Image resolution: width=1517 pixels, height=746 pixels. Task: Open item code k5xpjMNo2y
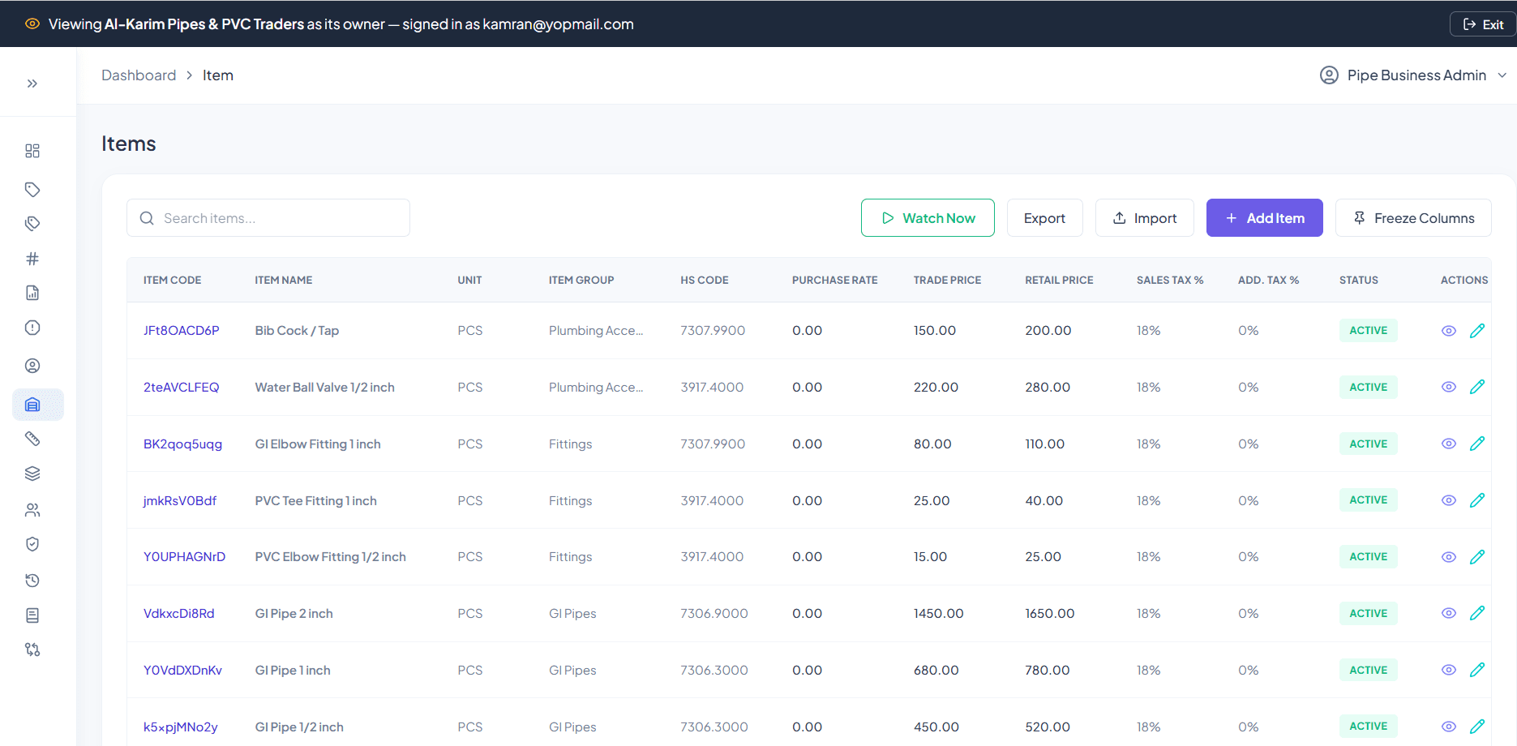(x=181, y=727)
